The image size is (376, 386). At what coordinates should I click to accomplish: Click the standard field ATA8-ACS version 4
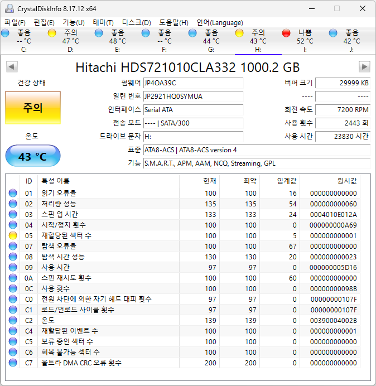(x=257, y=150)
